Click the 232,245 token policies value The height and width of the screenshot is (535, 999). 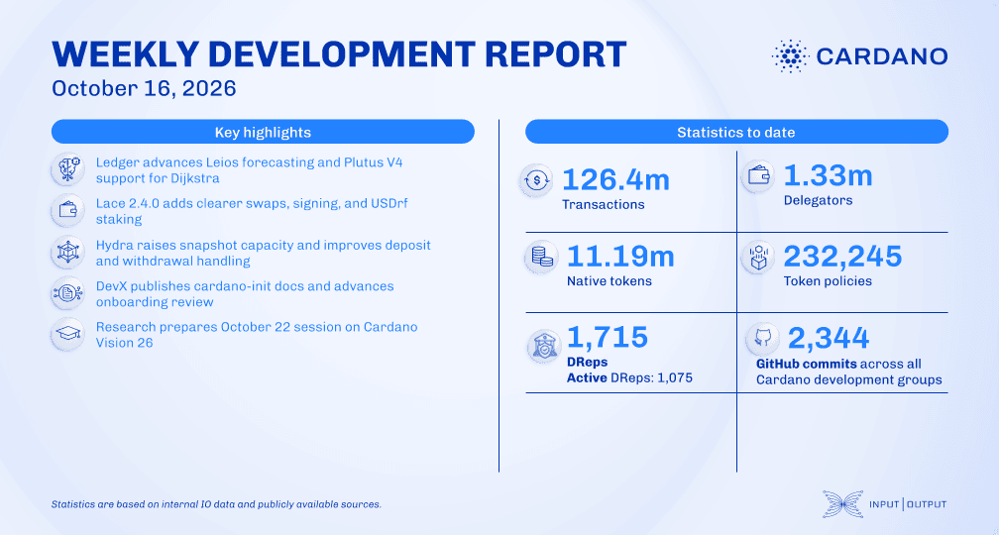coord(842,256)
